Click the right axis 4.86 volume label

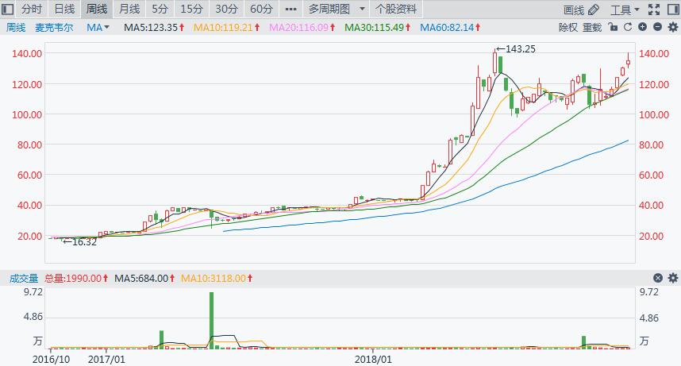pos(649,318)
